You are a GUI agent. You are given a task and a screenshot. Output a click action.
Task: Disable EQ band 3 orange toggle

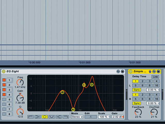[x=4, y=90]
